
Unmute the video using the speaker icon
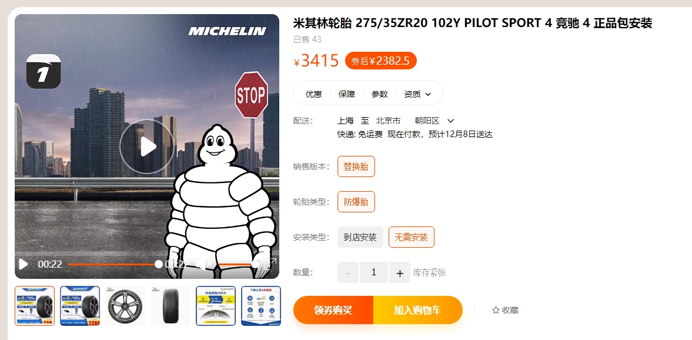click(204, 264)
